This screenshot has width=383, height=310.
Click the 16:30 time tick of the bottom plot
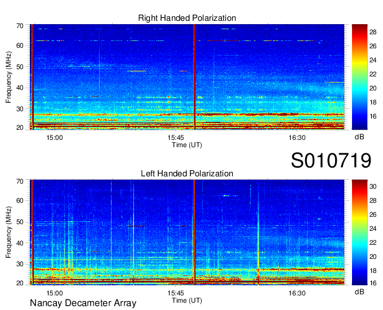(x=297, y=293)
